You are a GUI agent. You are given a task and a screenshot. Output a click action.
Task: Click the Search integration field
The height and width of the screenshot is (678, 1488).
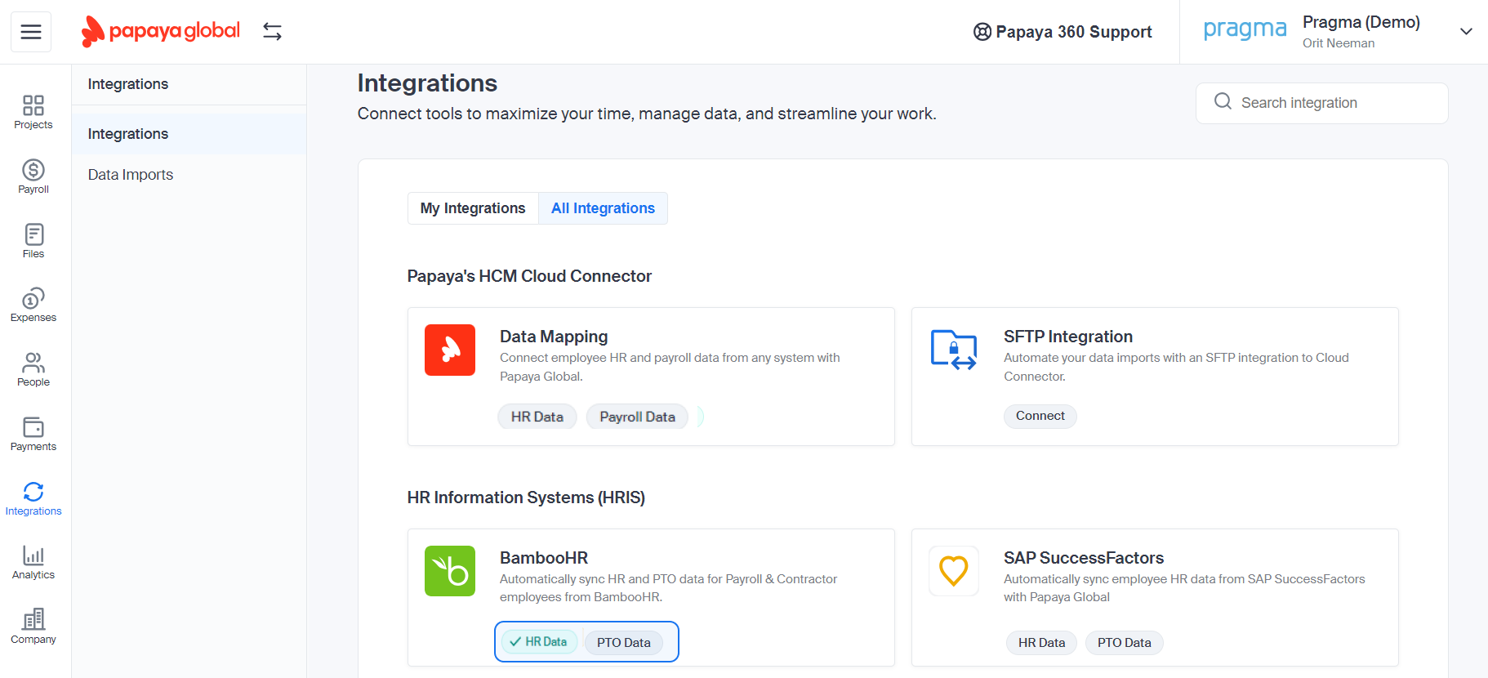point(1322,103)
